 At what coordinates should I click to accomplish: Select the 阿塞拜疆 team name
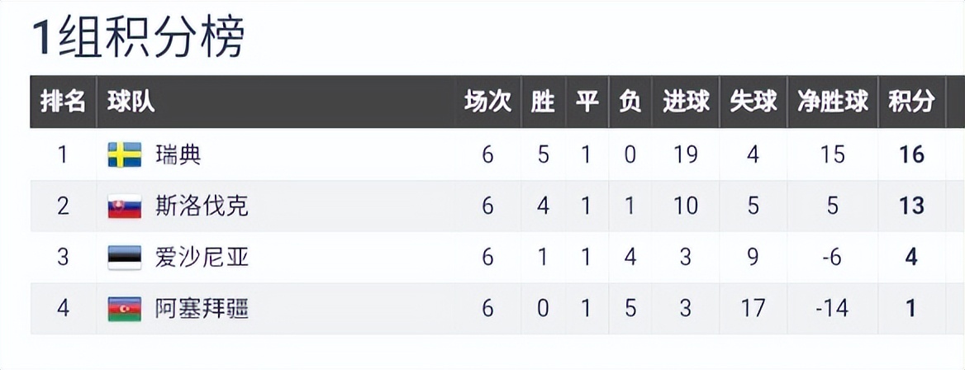pos(202,309)
